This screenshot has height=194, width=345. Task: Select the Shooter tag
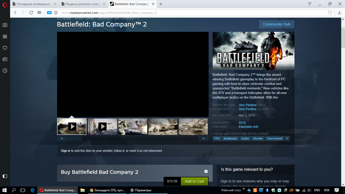click(258, 138)
